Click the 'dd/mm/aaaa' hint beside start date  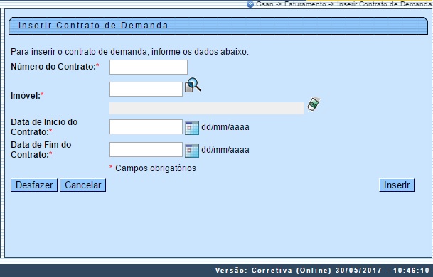click(225, 127)
